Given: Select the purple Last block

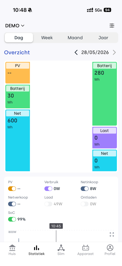Looking at the screenshot, I should 104,138.
